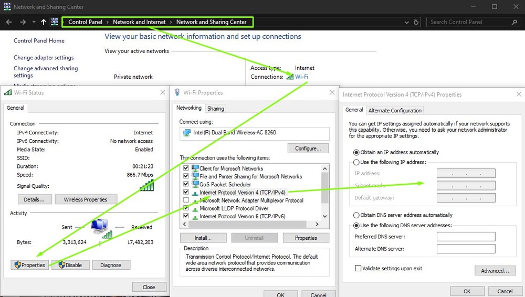This screenshot has width=525, height=297.
Task: Click the search magnifier icon
Action: pos(514,22)
